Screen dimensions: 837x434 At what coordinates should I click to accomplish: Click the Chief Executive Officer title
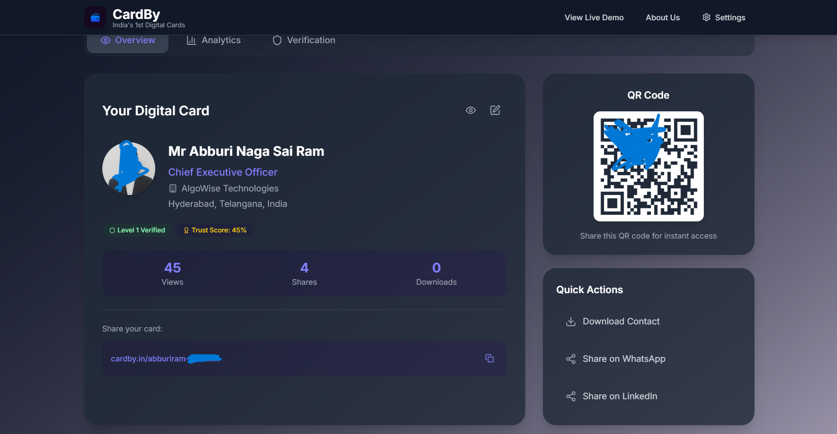223,172
